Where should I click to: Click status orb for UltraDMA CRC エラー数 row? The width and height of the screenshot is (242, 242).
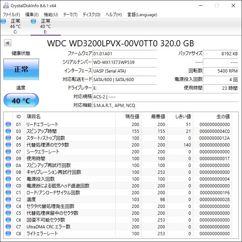(x=8, y=227)
